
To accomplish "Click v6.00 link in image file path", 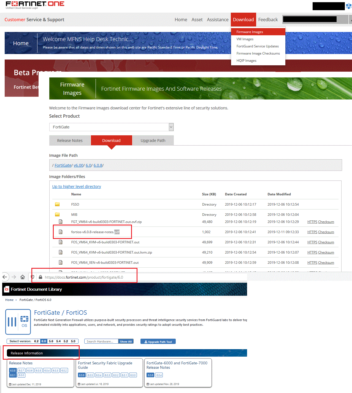I will pos(78,165).
